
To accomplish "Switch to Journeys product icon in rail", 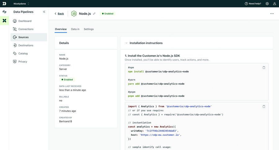I will (x=4, y=12).
